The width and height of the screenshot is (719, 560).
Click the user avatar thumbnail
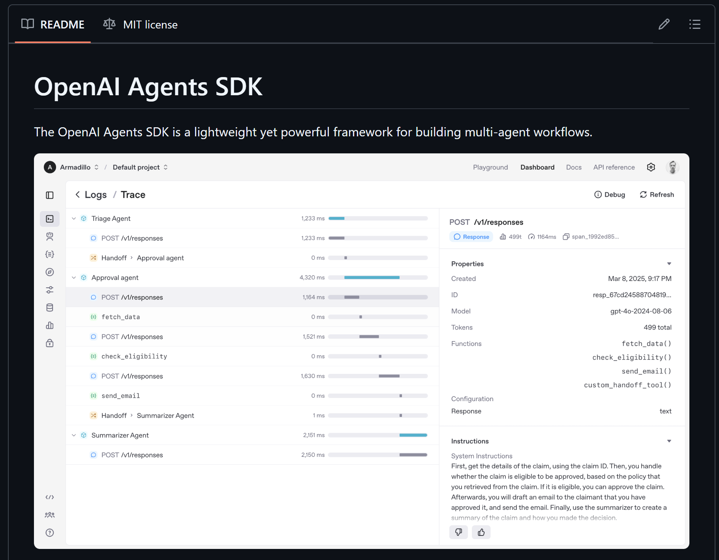click(673, 167)
